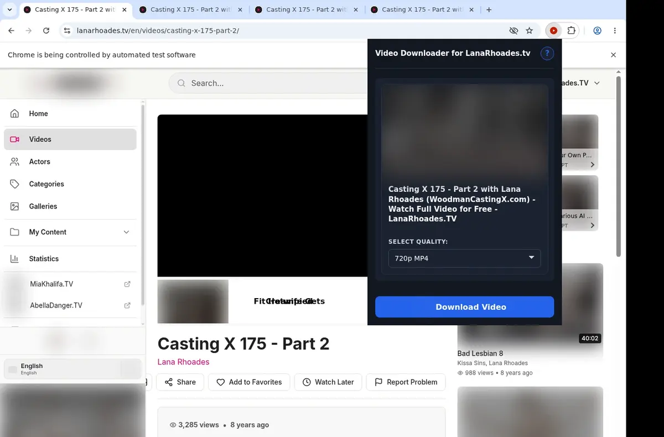Switch to the second browser tab
Screen dimensions: 664x437
pyautogui.click(x=190, y=9)
